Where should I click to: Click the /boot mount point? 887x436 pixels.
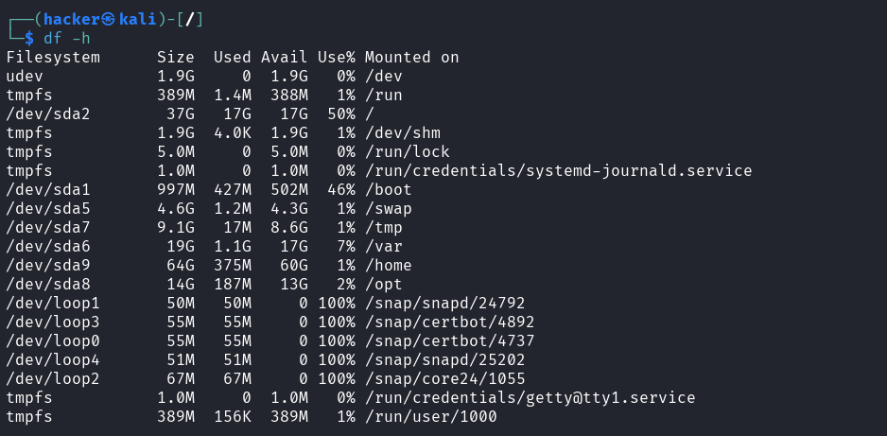click(388, 190)
